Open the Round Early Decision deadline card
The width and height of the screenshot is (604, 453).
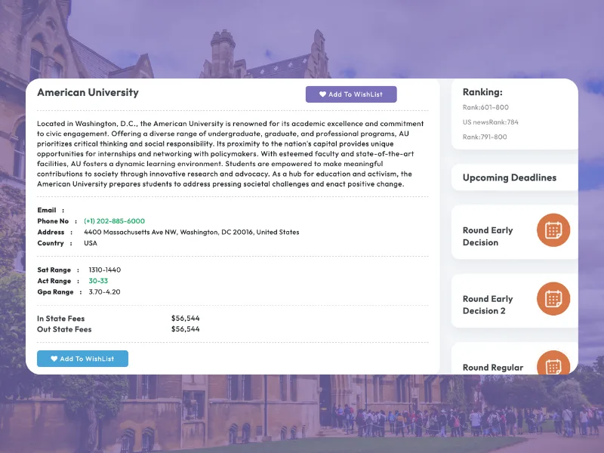click(x=498, y=236)
